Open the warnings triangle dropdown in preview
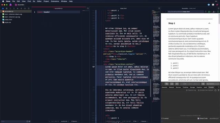This screenshot has width=220, height=123. coord(214,12)
